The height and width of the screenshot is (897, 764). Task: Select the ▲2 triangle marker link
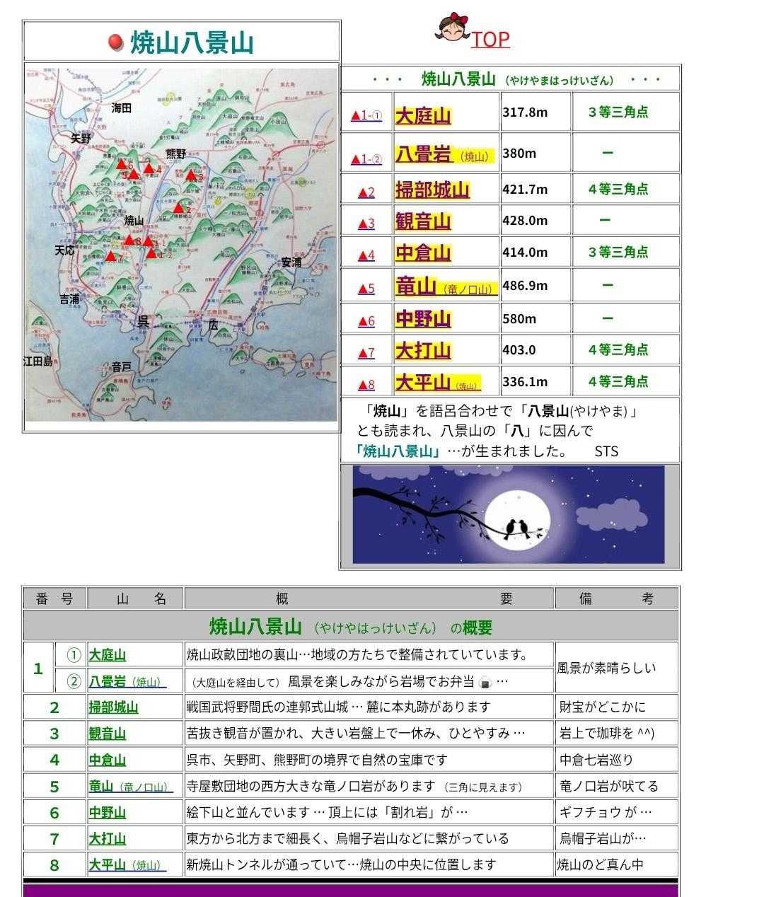(x=366, y=192)
